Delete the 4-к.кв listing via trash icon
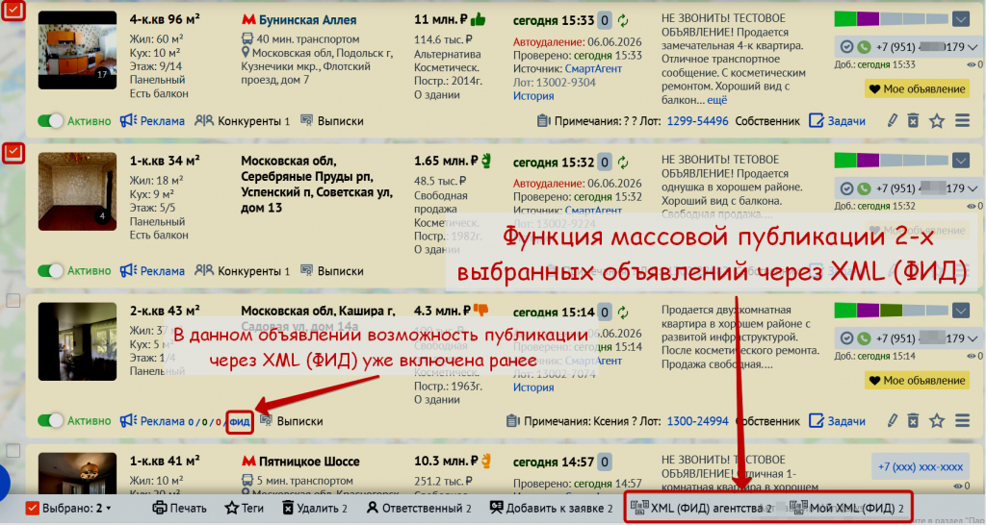This screenshot has width=986, height=525. click(913, 120)
